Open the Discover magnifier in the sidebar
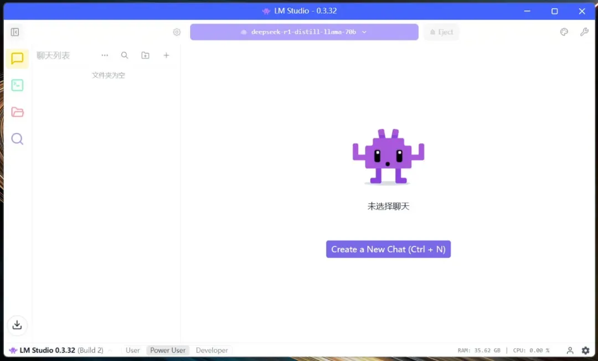This screenshot has height=361, width=598. 17,139
